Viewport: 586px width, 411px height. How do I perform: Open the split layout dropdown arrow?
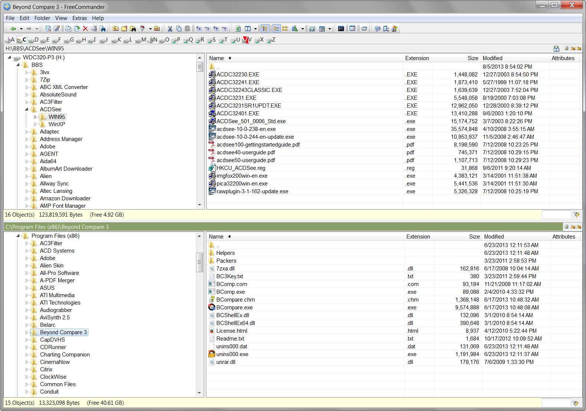[255, 29]
